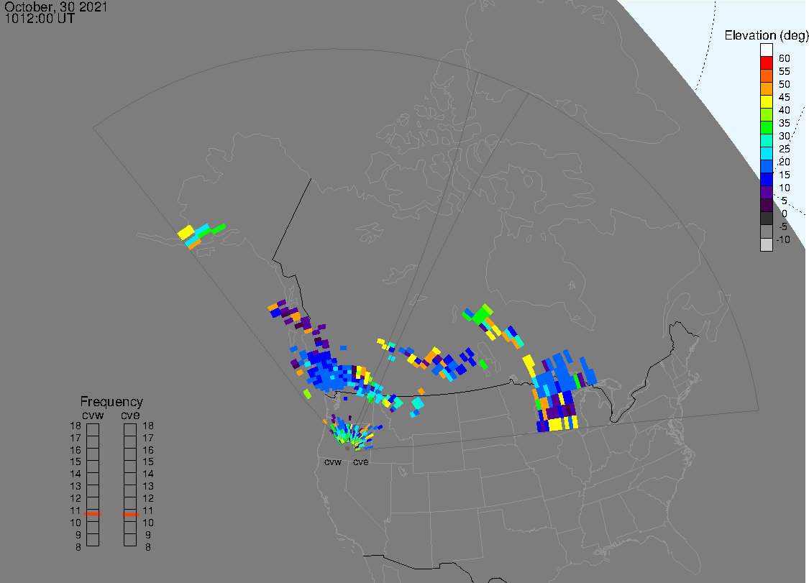
Task: Select the '30' label on elevation legend
Action: 785,136
